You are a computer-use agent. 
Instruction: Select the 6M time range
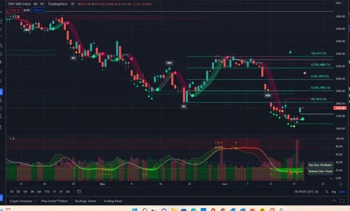(x=39, y=192)
